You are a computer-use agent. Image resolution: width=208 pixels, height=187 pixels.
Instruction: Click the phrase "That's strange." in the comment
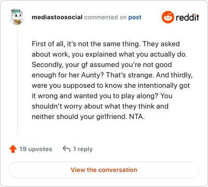(x=130, y=75)
